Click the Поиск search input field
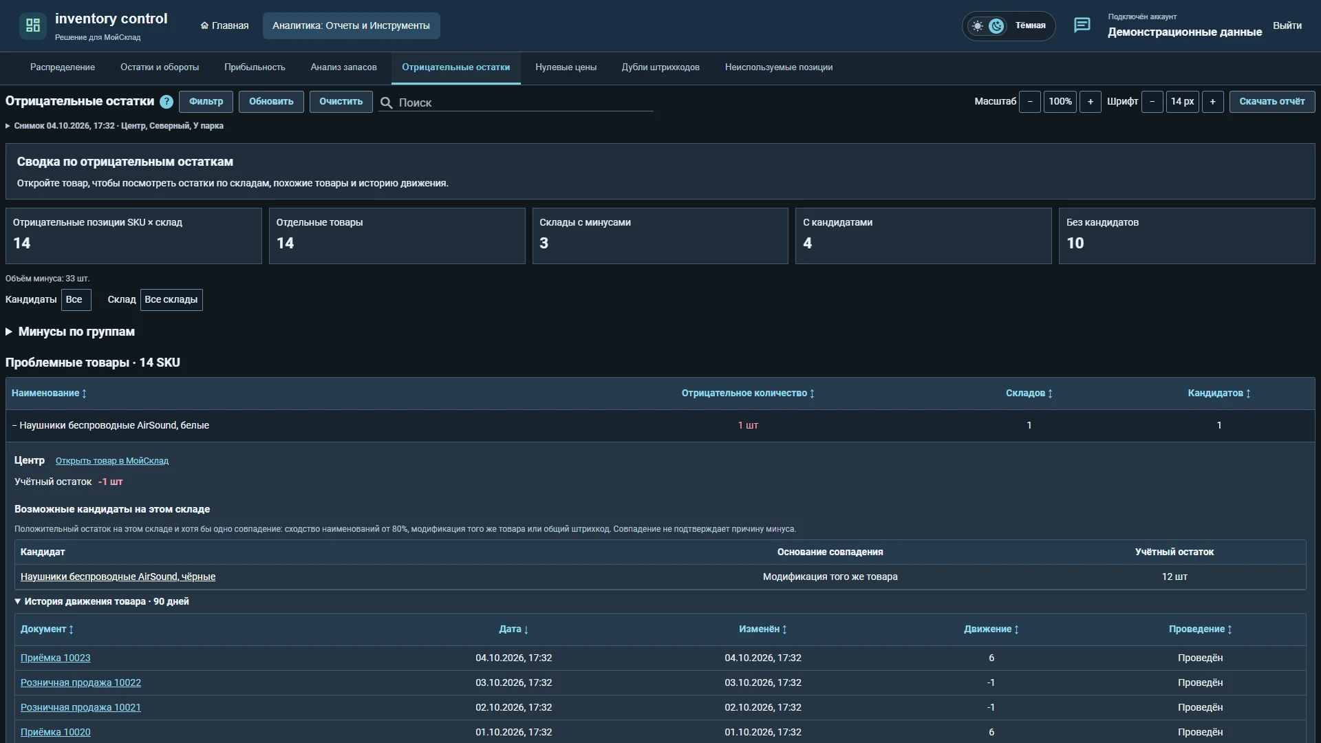1321x743 pixels. point(524,103)
